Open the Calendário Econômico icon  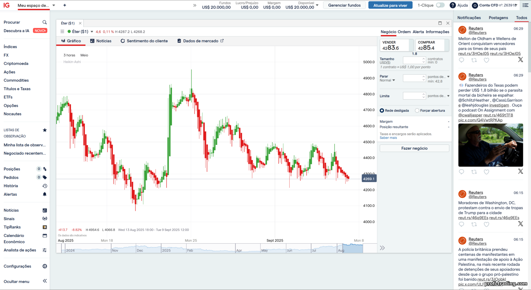pyautogui.click(x=45, y=236)
